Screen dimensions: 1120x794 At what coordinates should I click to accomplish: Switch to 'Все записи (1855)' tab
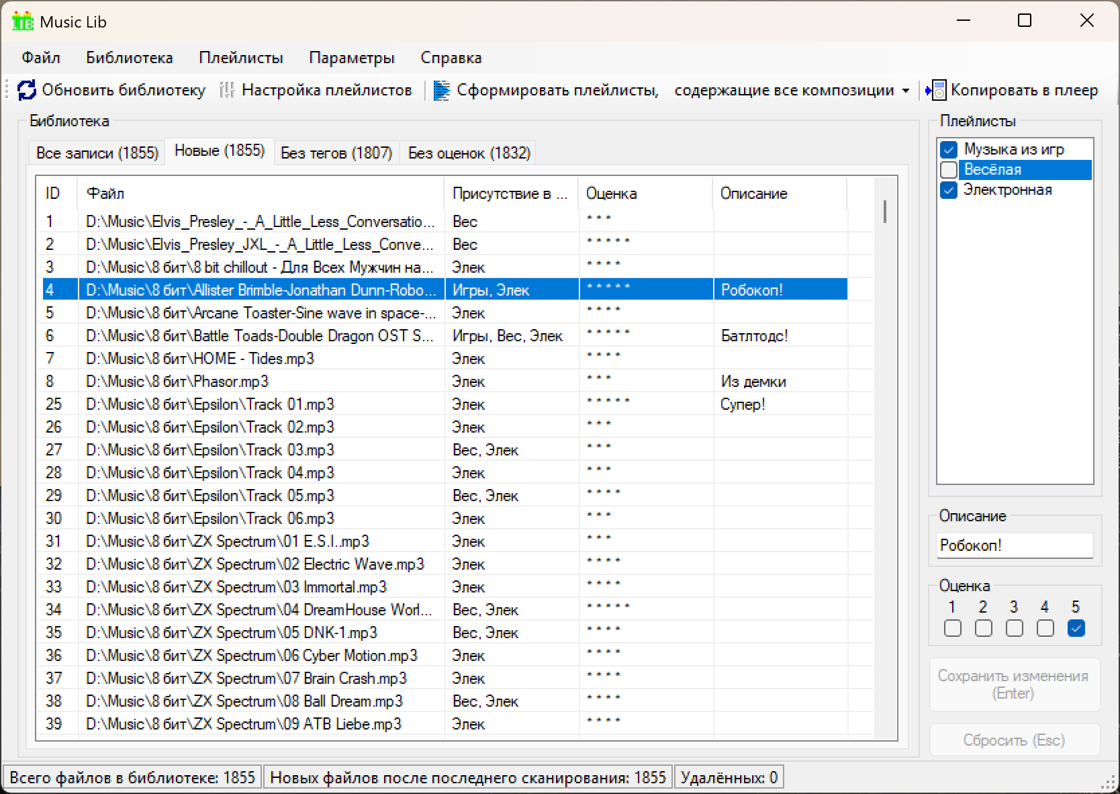(97, 153)
